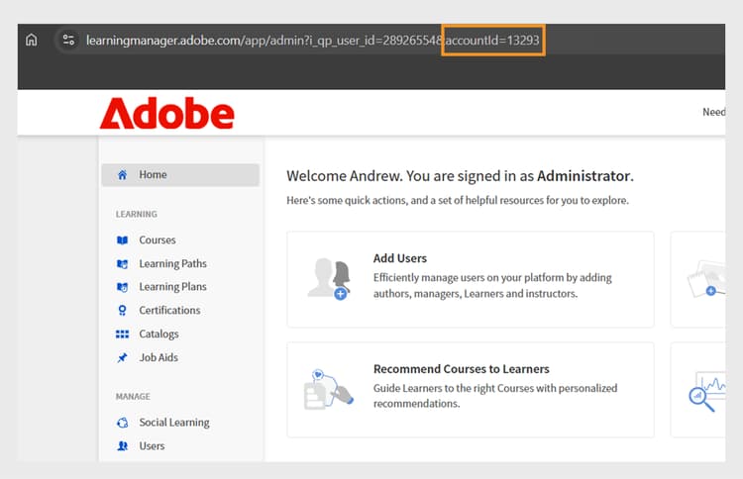The height and width of the screenshot is (479, 743).
Task: Open Recommend Courses to Learners card
Action: click(x=471, y=390)
